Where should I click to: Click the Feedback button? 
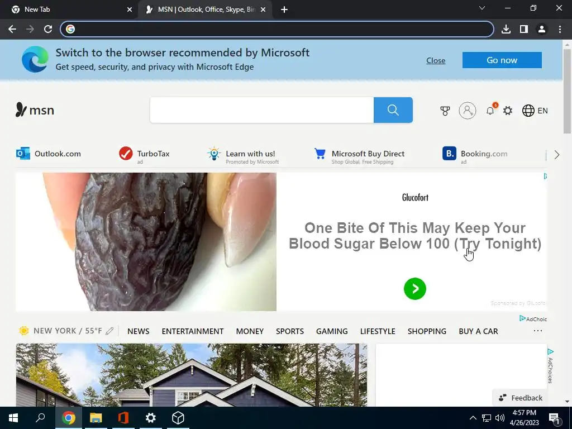(x=521, y=398)
